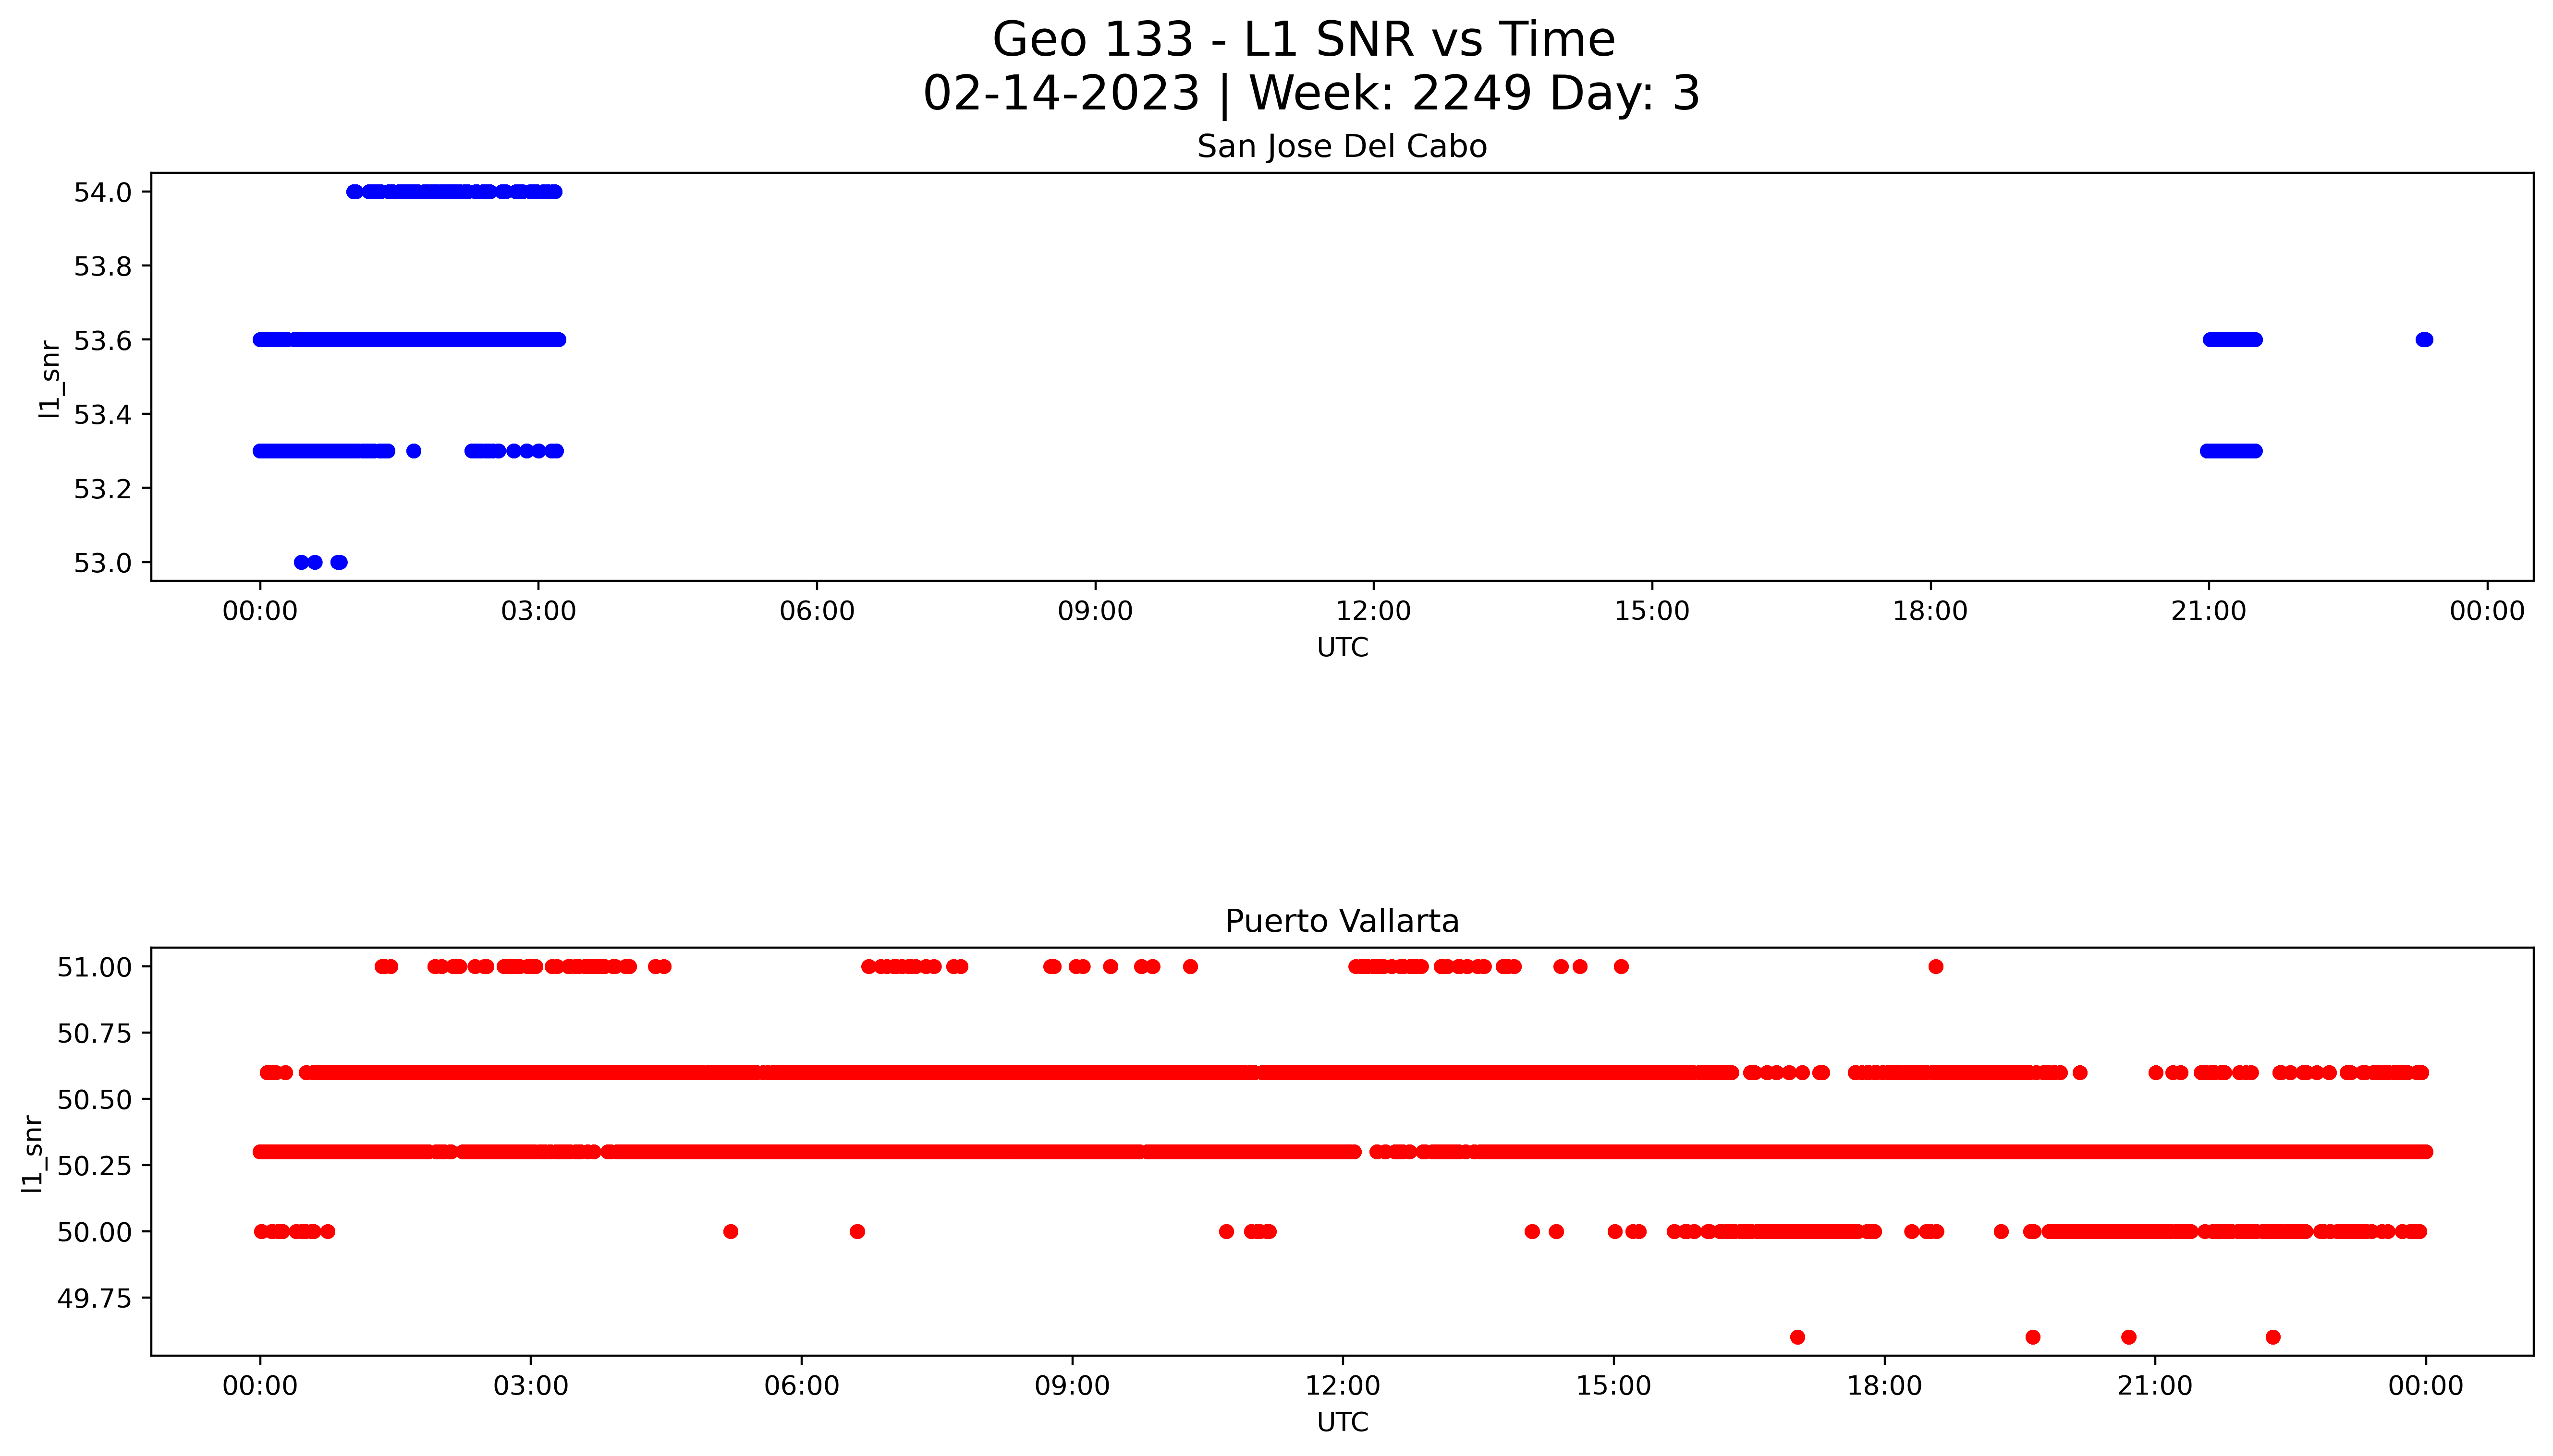
Task: Click the 21:00 tick in Puerto Vallarta plot
Action: coord(2155,1386)
